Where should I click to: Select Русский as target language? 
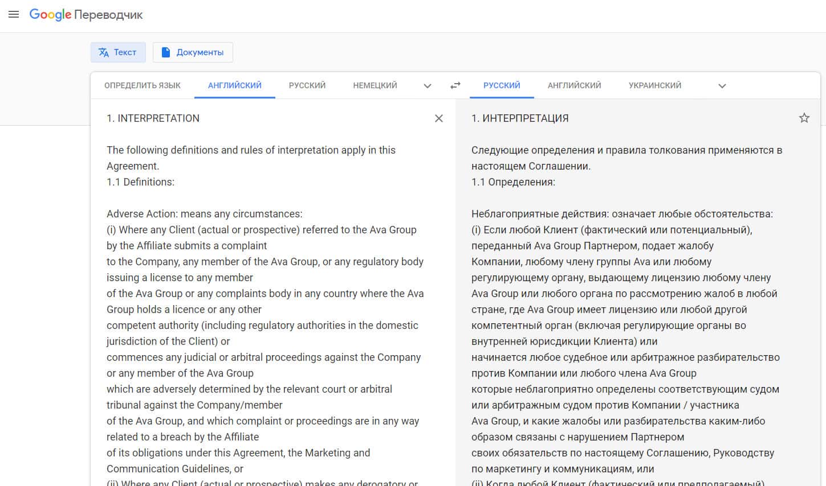[x=502, y=85]
